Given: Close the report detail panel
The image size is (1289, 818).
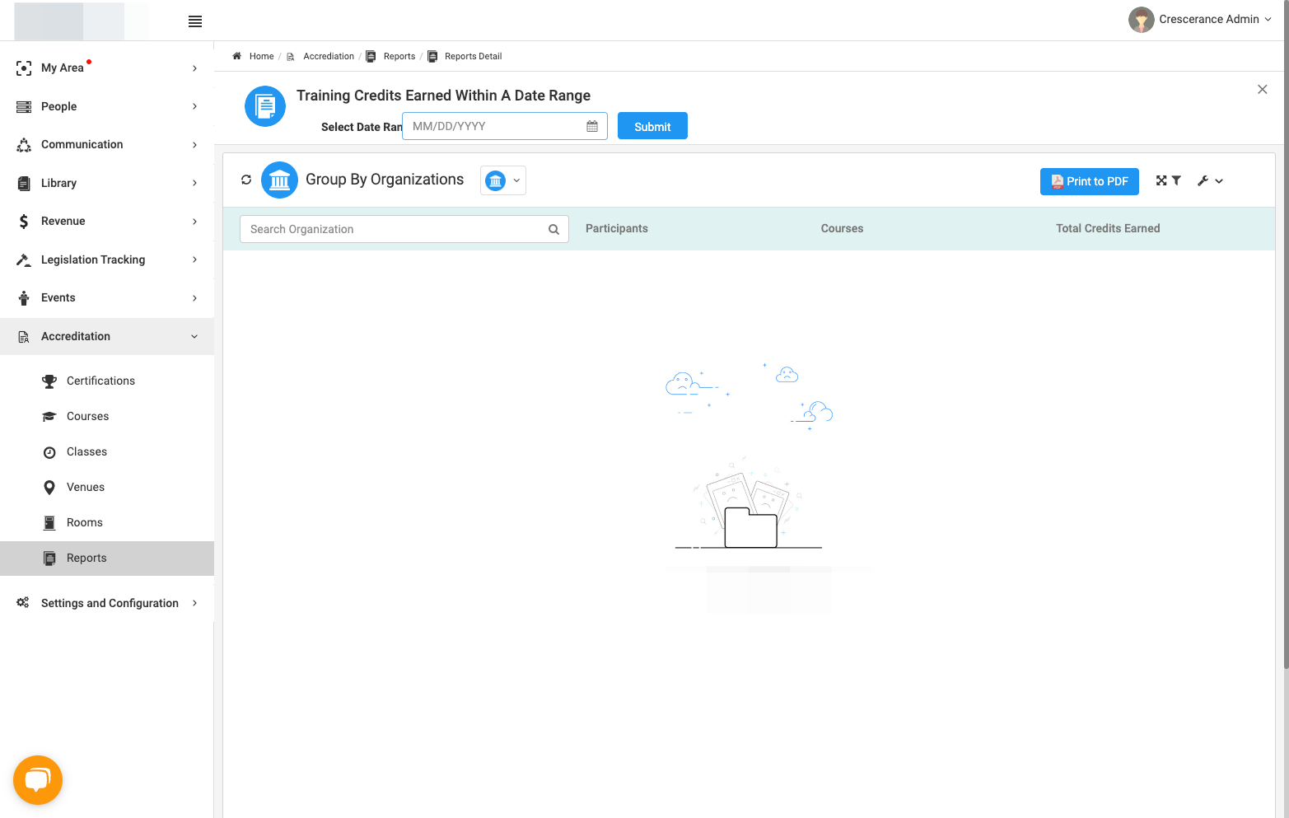Looking at the screenshot, I should pyautogui.click(x=1263, y=89).
